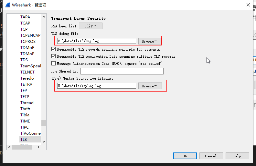256x166 pixels.
Task: Browse for Master-Secret log filename
Action: (150, 86)
